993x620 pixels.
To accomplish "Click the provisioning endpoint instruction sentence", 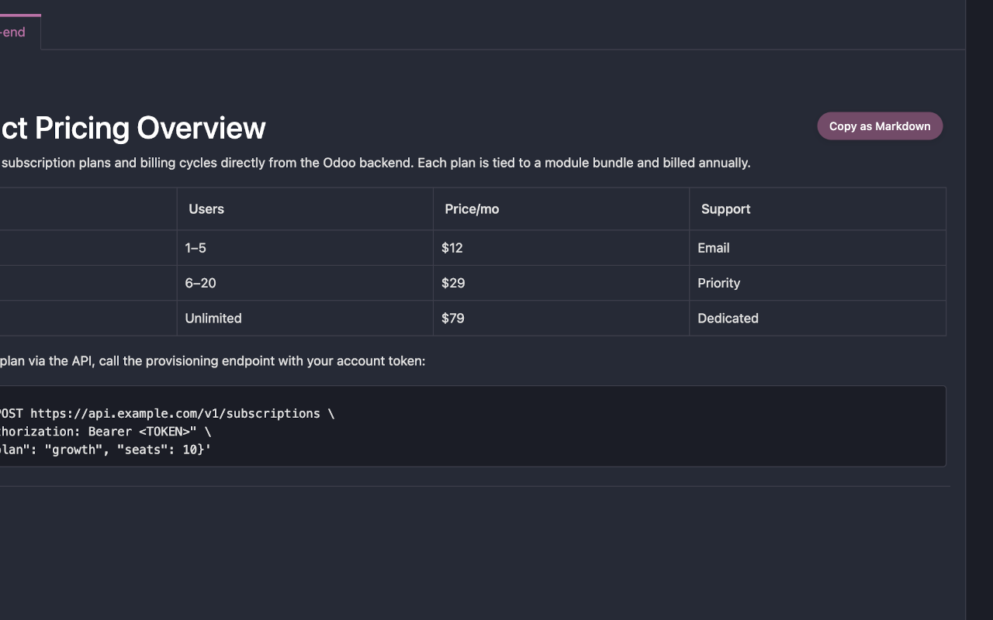I will tap(213, 361).
